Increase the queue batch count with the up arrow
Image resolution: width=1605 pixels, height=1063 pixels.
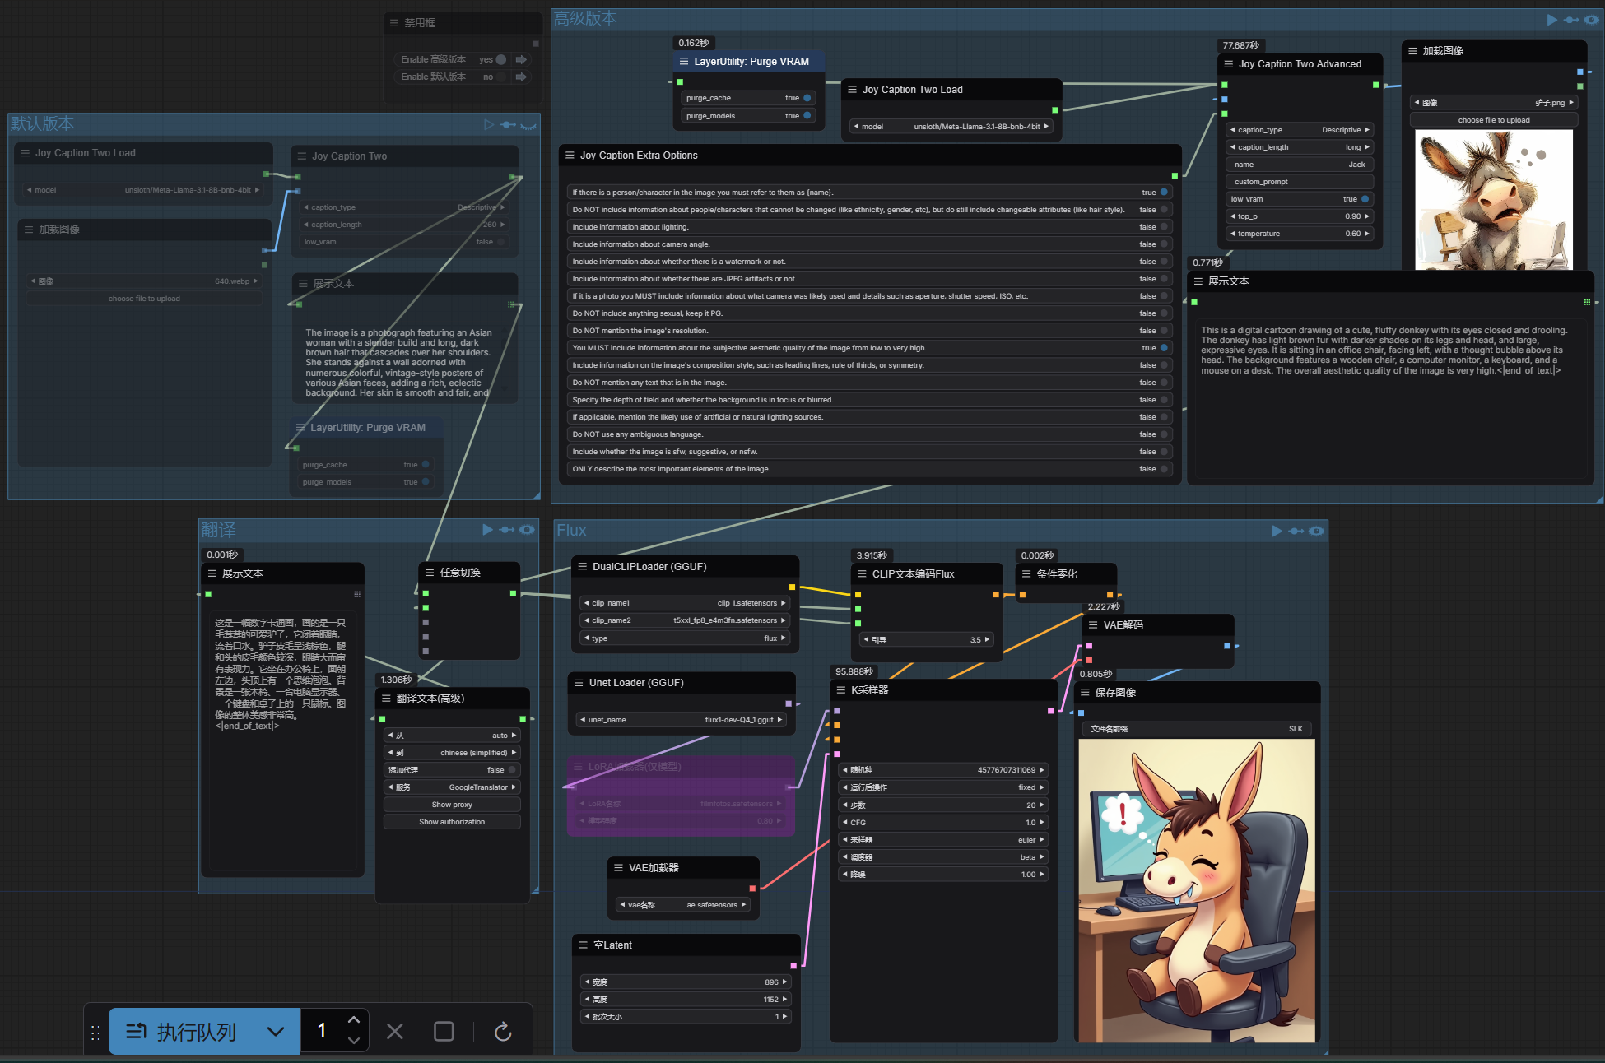tap(354, 1020)
